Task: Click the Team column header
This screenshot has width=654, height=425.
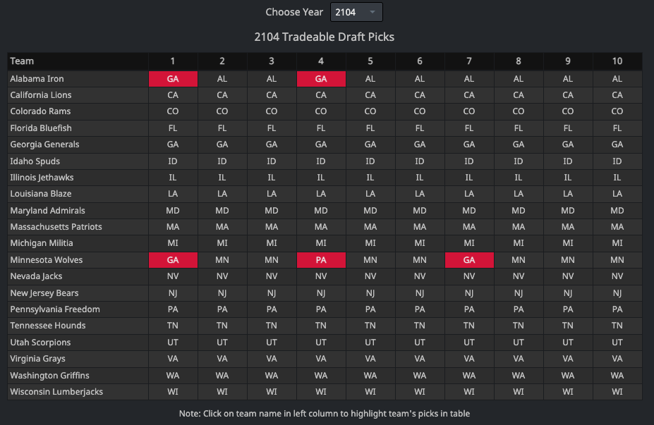Action: pos(22,61)
